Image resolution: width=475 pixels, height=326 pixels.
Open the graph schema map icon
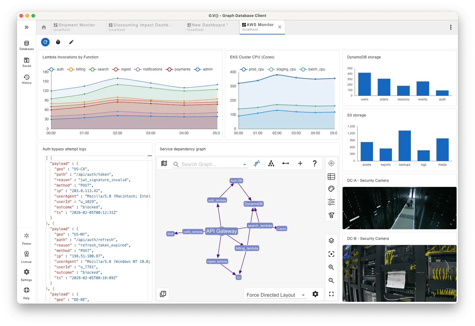coord(164,163)
